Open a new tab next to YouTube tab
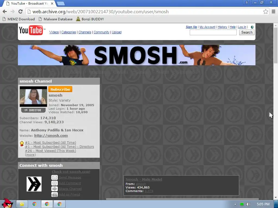The width and height of the screenshot is (278, 208). (x=61, y=3)
